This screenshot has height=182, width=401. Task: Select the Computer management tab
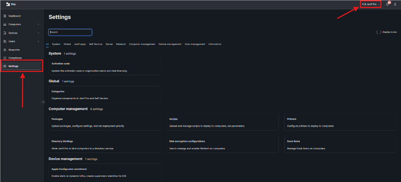[142, 44]
